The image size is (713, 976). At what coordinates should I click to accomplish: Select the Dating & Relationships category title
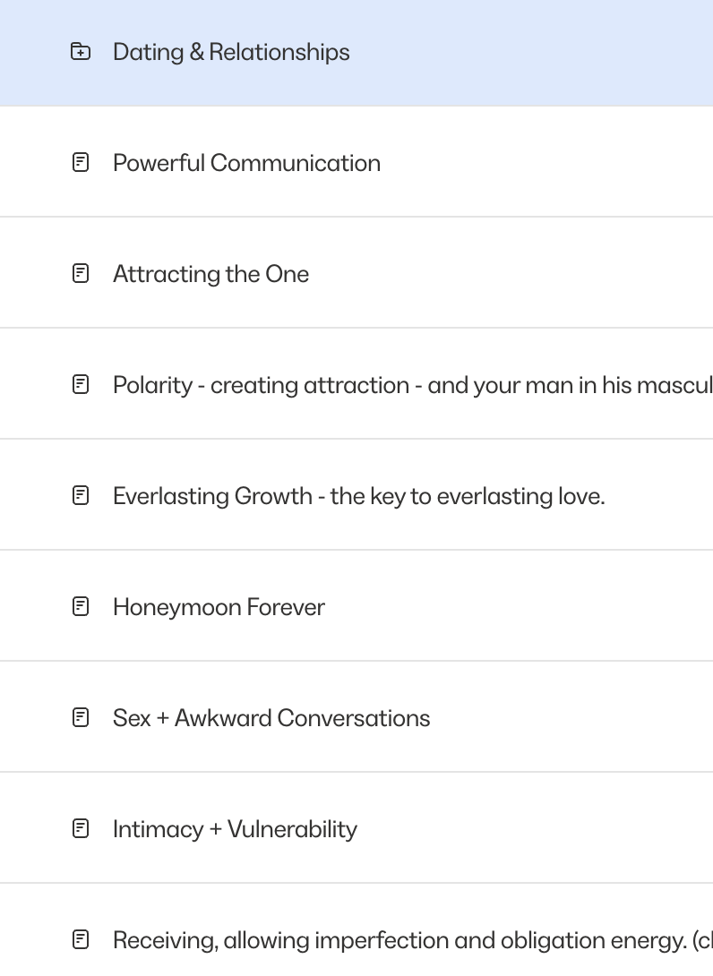231,52
